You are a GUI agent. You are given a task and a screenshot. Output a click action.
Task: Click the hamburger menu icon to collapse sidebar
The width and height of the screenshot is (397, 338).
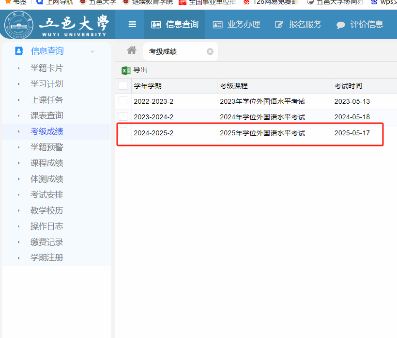pyautogui.click(x=132, y=25)
